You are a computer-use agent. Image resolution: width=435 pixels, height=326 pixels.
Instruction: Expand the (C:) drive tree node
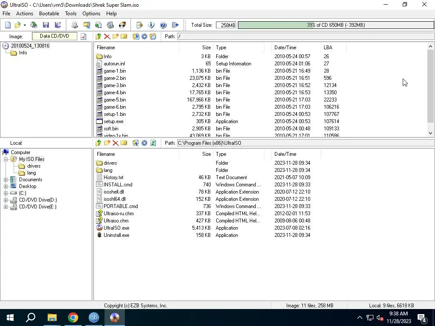(6, 193)
